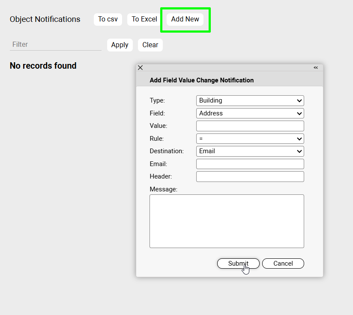Clear the current filter

[x=150, y=45]
